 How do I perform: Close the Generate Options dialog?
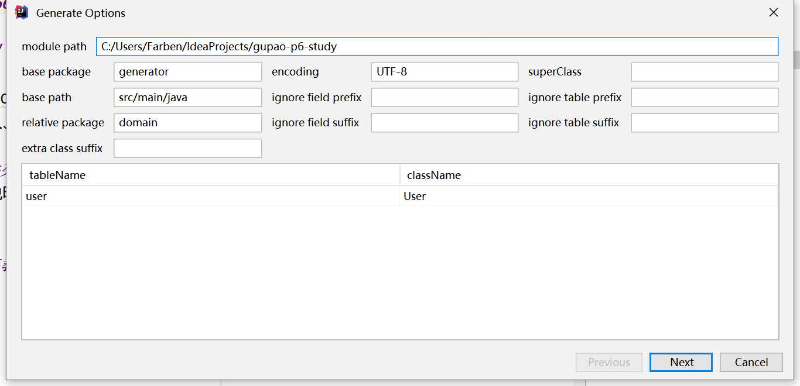click(774, 12)
